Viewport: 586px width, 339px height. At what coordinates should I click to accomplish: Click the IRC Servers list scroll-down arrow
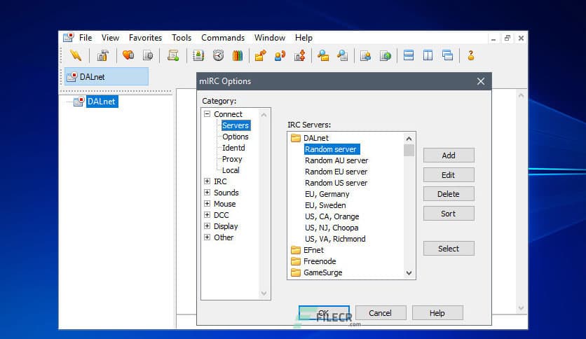(x=409, y=273)
